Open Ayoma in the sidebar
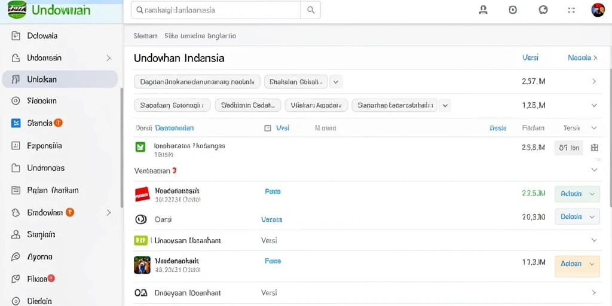Viewport: 612px width, 306px height. pos(39,257)
